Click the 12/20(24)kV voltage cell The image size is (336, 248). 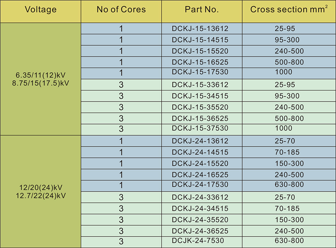point(41,188)
